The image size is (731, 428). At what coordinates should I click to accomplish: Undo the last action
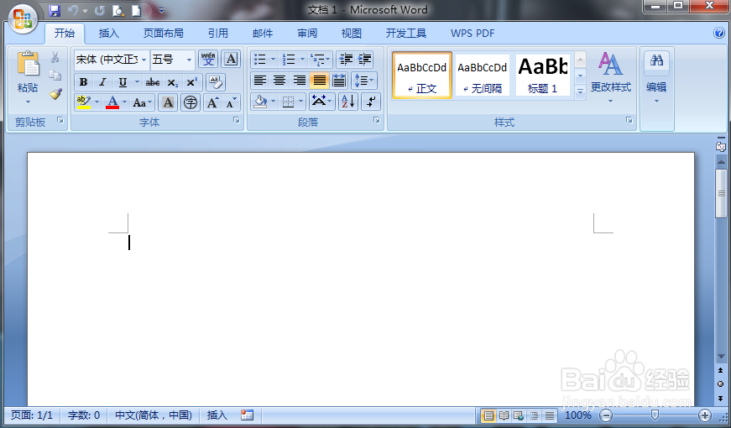pyautogui.click(x=73, y=10)
